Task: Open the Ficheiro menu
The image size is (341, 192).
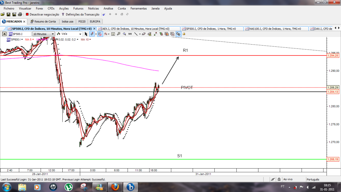Action: tap(9, 9)
